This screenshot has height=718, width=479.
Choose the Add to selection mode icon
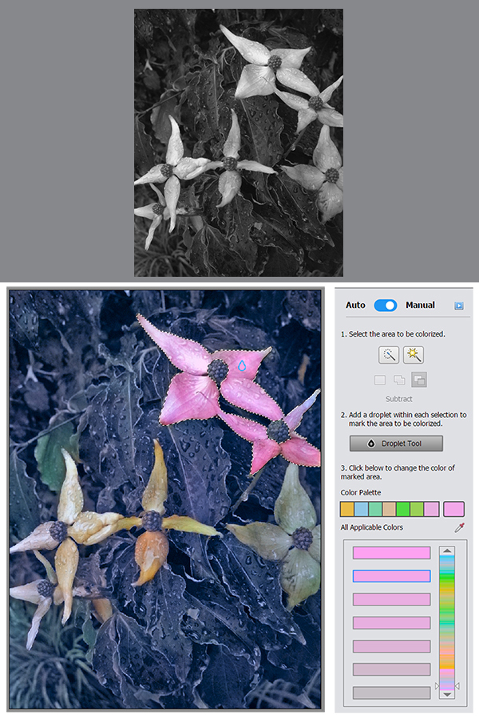pyautogui.click(x=399, y=380)
